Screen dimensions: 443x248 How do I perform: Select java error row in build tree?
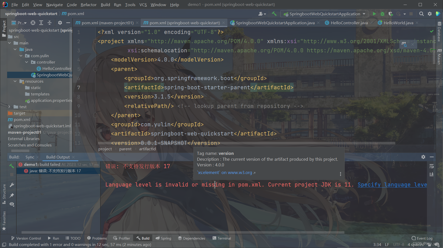point(58,171)
